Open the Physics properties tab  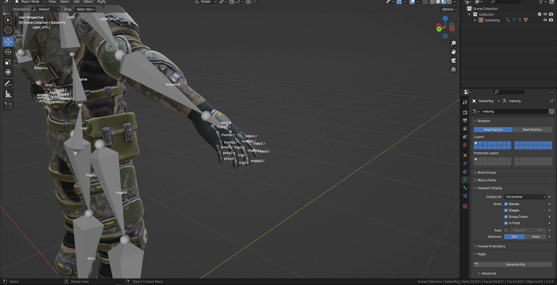[x=465, y=163]
